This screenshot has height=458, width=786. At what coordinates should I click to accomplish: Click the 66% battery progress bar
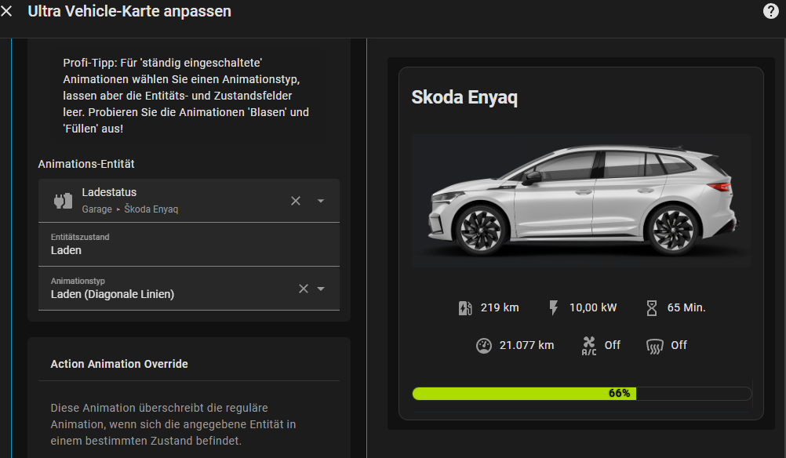click(x=581, y=394)
